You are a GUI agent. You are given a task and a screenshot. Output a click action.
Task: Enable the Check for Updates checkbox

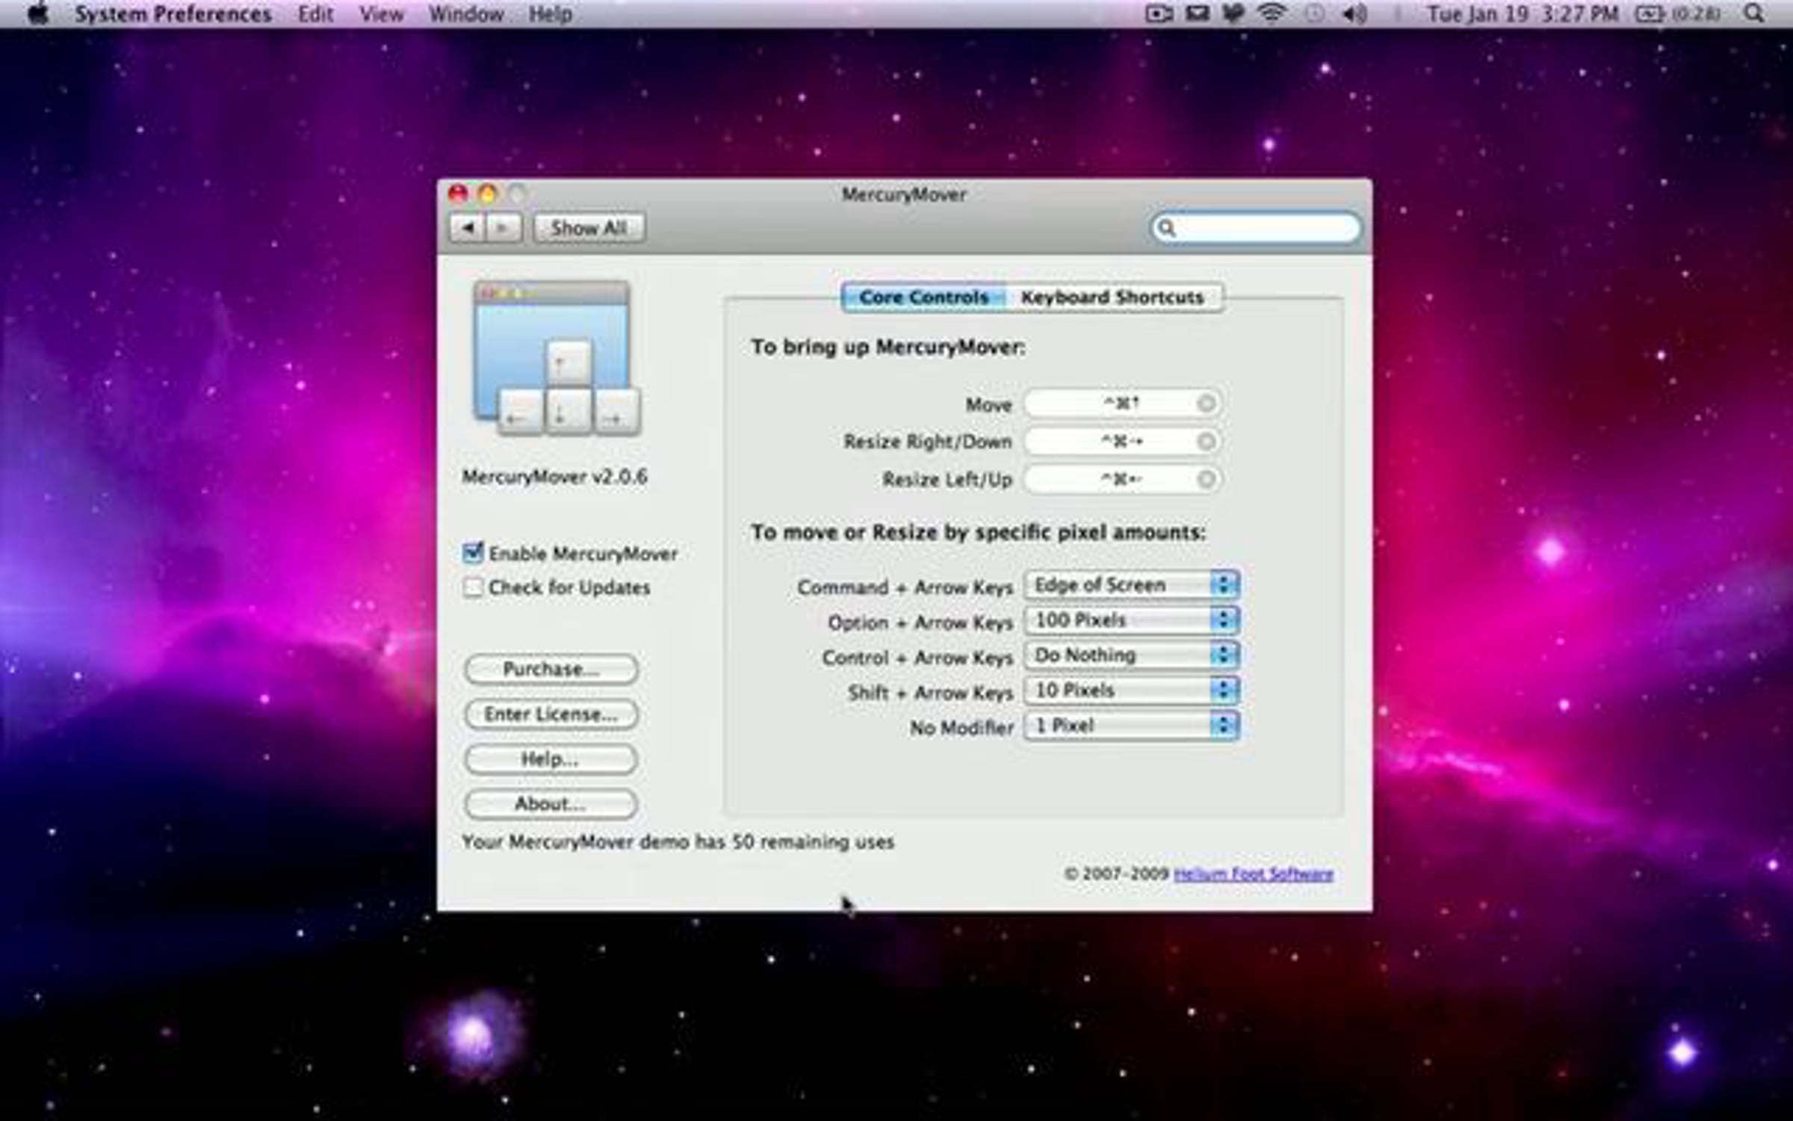(x=473, y=587)
